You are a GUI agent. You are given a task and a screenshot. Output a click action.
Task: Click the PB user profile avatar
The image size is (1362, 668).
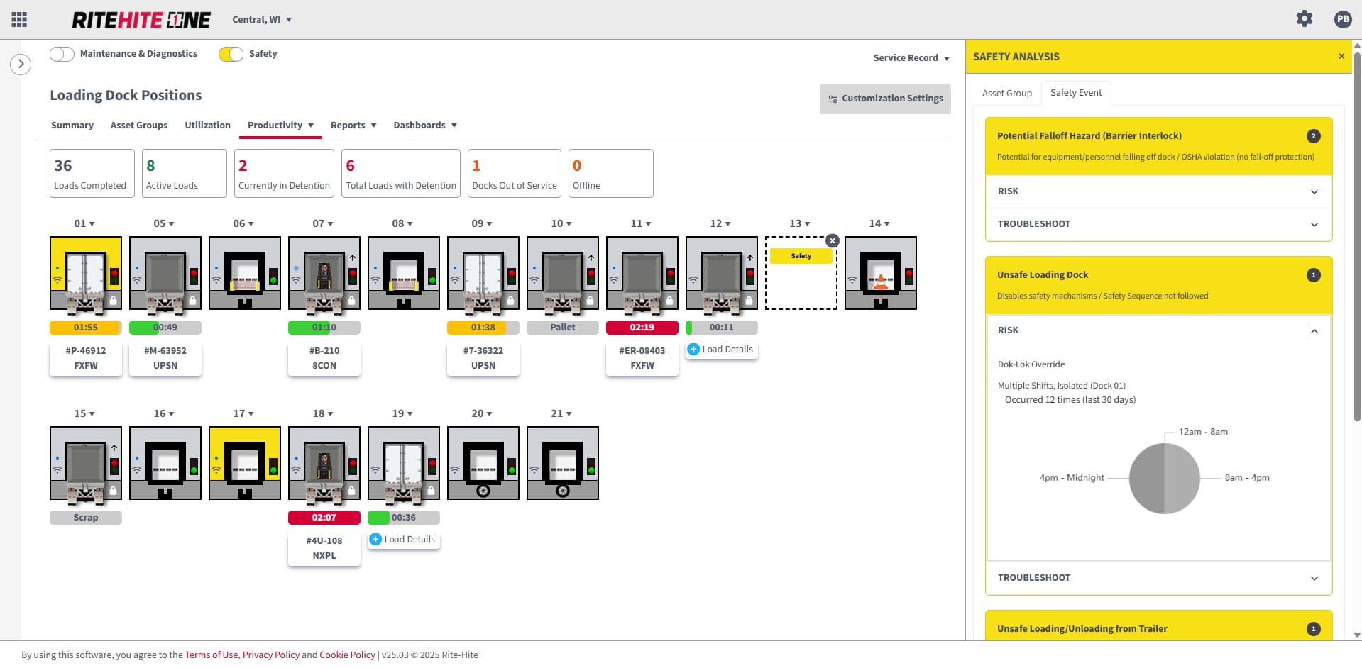(x=1342, y=20)
